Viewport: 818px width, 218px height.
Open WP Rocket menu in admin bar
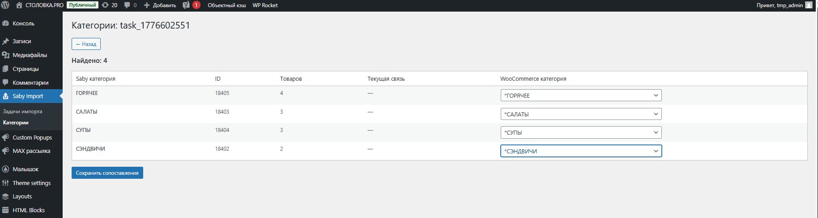point(265,5)
